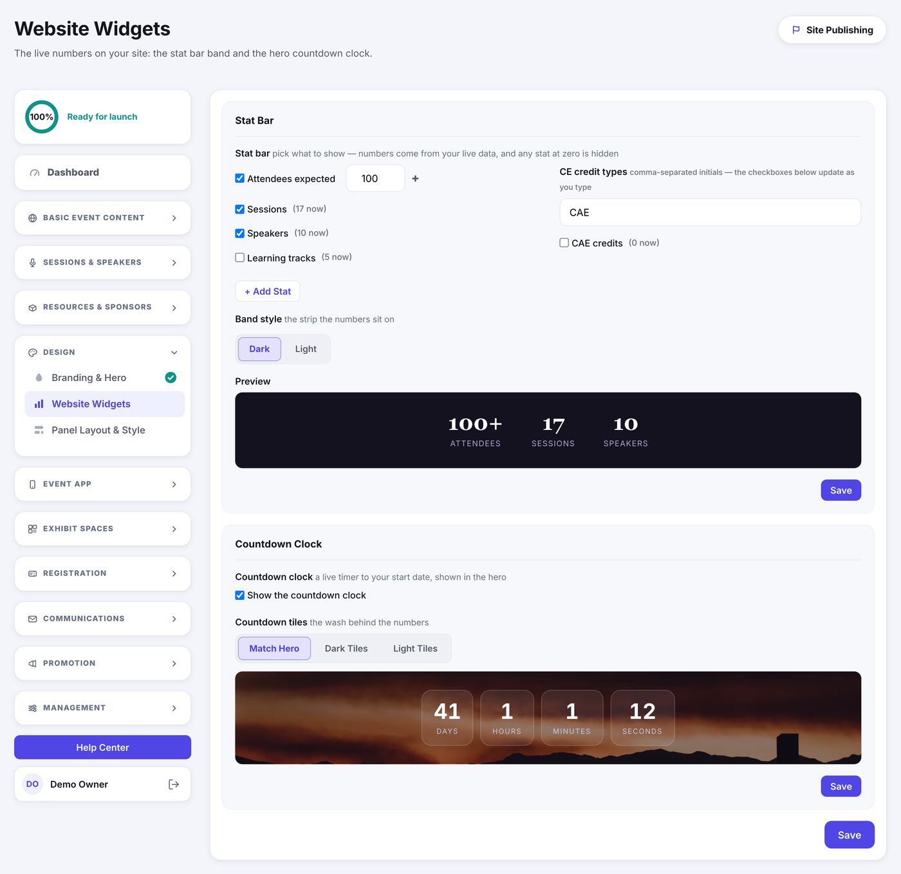Open Branding & Hero page
The image size is (901, 874).
coord(105,378)
